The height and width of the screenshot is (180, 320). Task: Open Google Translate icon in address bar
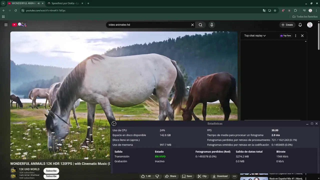click(264, 10)
